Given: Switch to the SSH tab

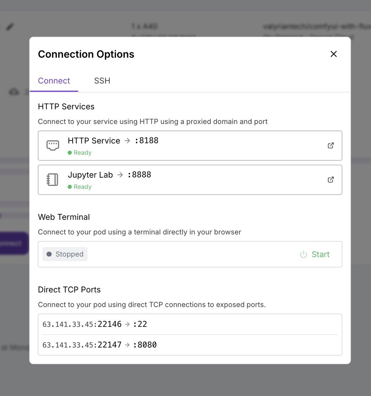Looking at the screenshot, I should (x=102, y=81).
